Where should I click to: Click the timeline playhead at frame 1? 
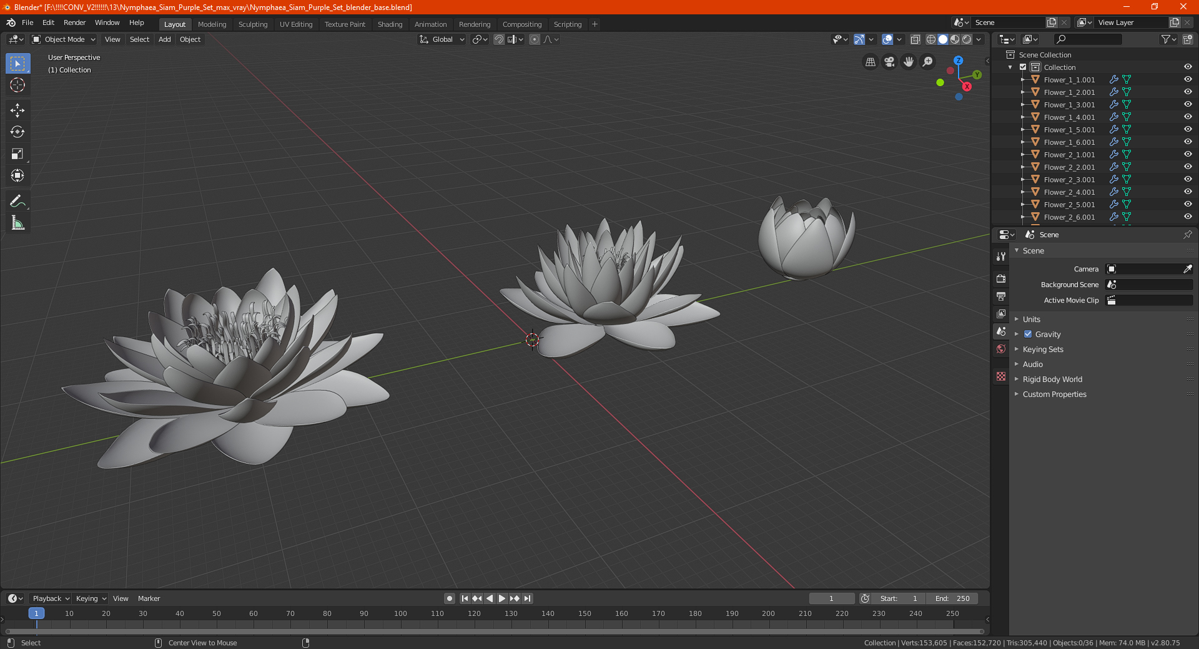click(36, 613)
